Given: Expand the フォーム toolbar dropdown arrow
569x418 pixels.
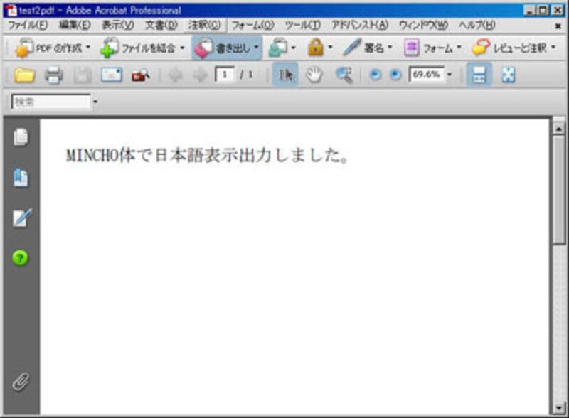Looking at the screenshot, I should [x=459, y=48].
